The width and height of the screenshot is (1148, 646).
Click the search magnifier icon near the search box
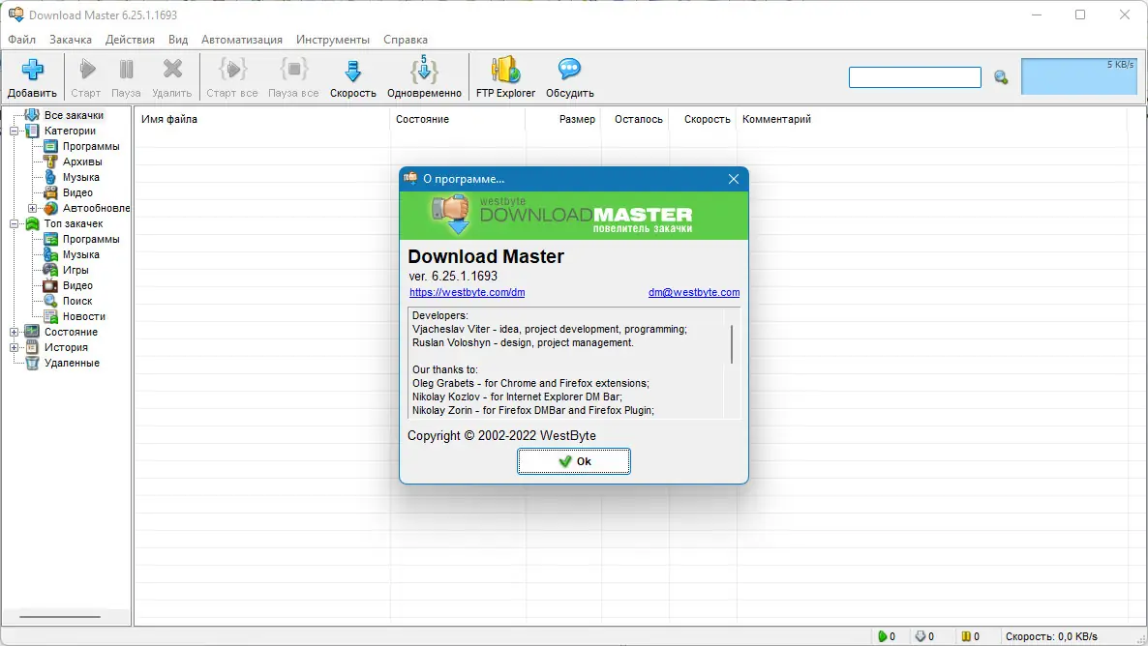point(1001,77)
